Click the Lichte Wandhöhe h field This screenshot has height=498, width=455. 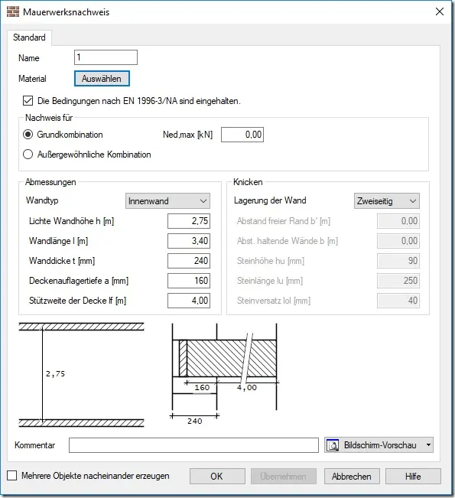189,221
